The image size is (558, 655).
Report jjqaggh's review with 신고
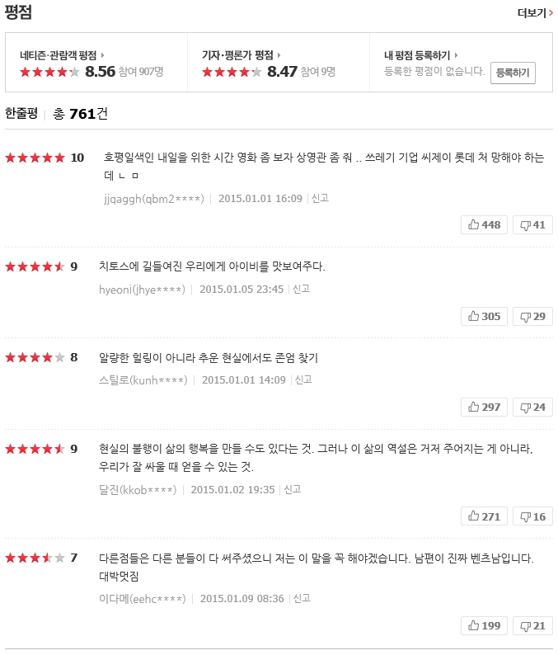click(320, 198)
